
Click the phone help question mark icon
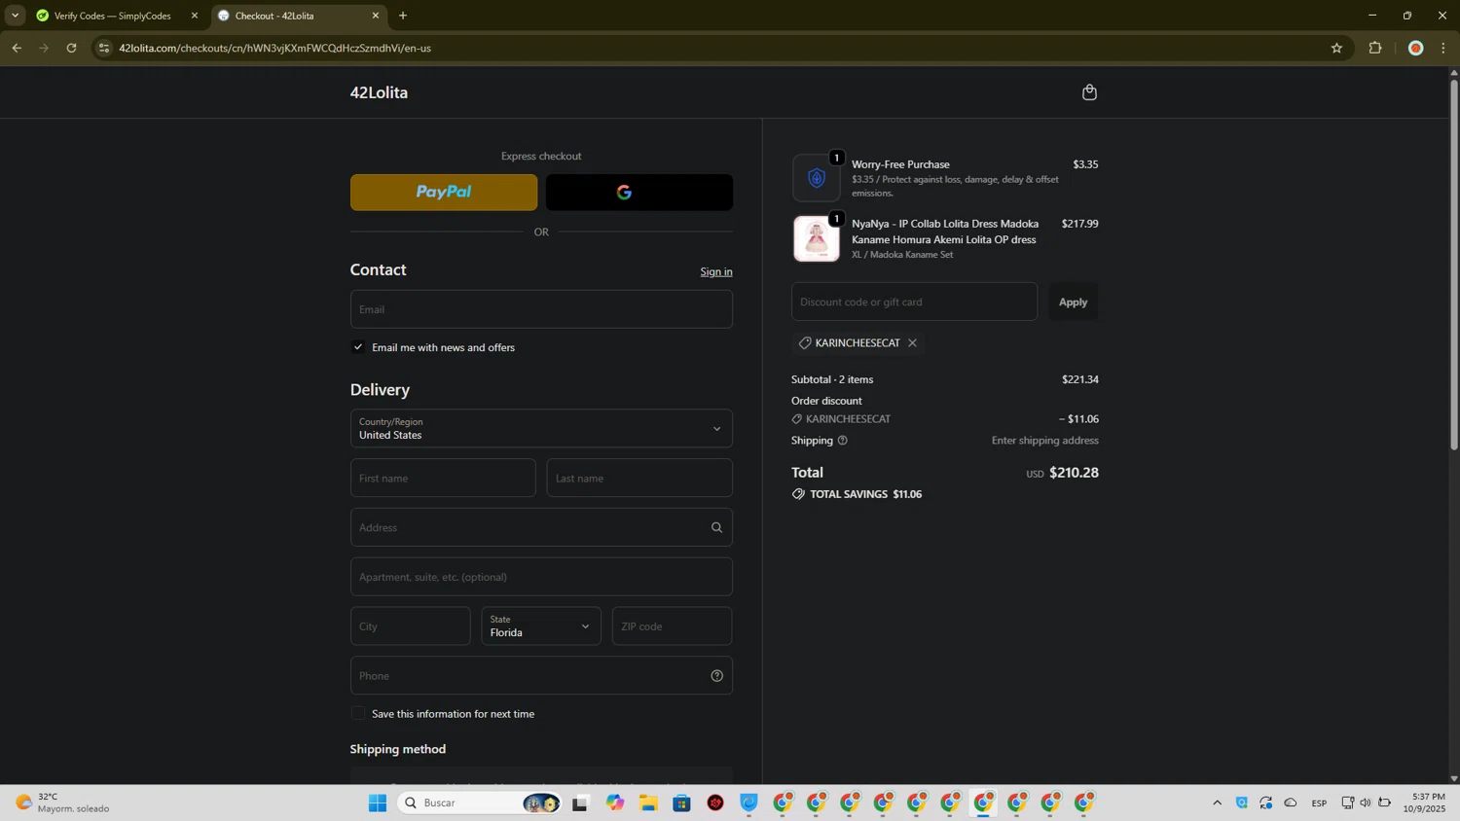coord(716,676)
